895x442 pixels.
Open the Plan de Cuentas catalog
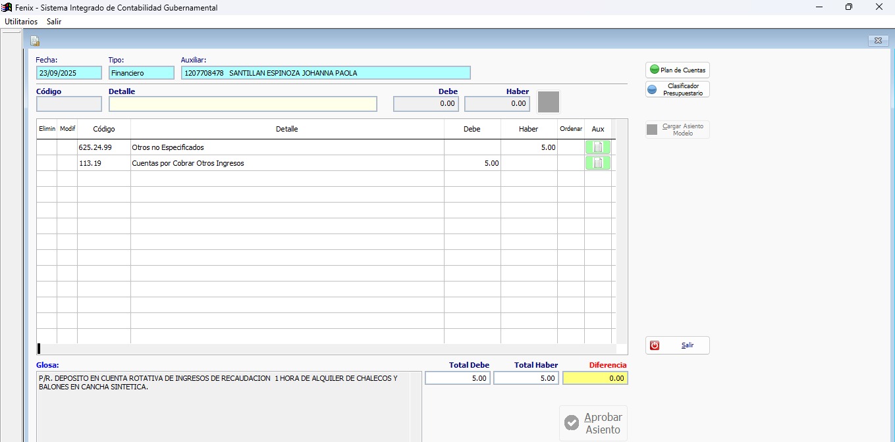point(677,70)
